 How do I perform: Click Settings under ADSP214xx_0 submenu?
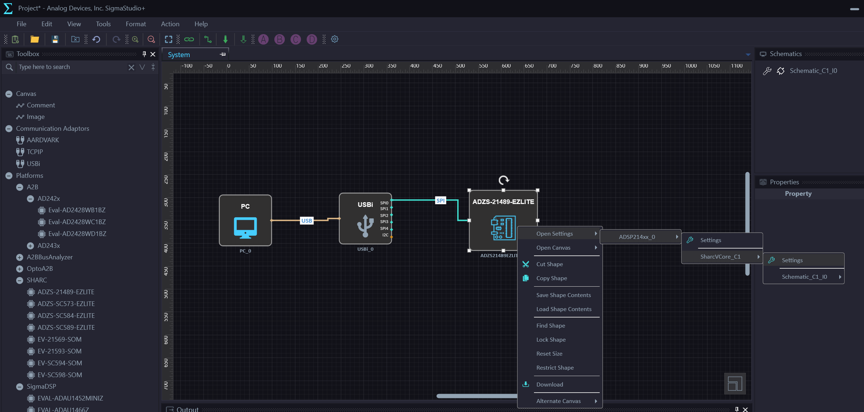[722, 240]
